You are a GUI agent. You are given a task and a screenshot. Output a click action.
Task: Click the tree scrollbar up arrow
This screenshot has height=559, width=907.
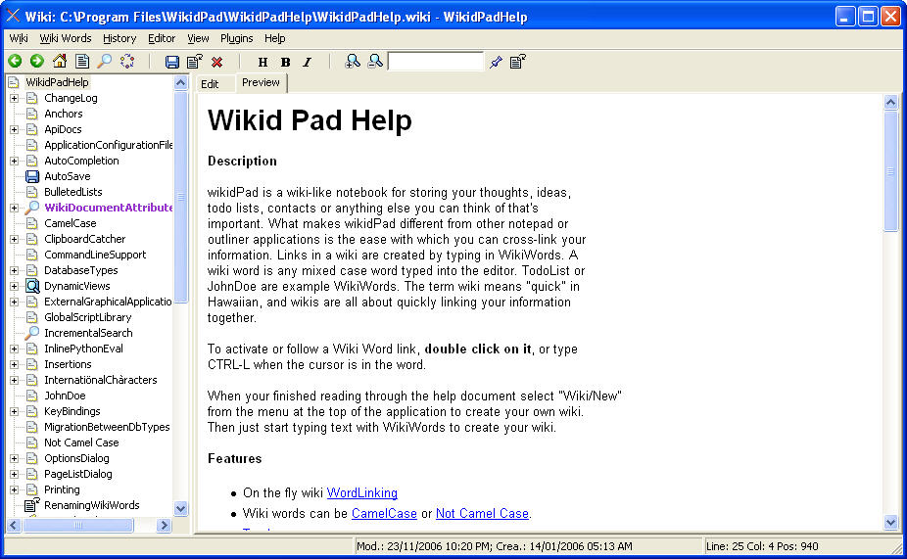(181, 82)
